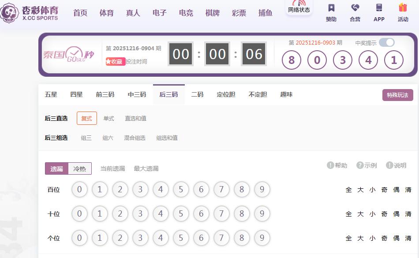Viewport: 419px width, 258px height.
Task: Open 彩票 in top navigation
Action: 239,13
